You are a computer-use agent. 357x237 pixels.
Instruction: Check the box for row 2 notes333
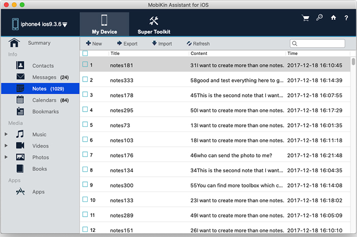85,80
